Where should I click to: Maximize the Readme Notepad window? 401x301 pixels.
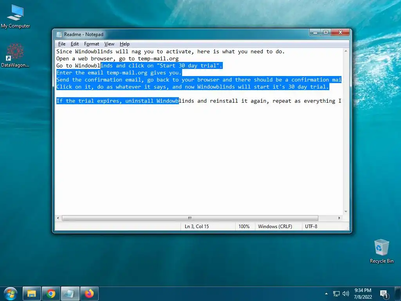(325, 32)
